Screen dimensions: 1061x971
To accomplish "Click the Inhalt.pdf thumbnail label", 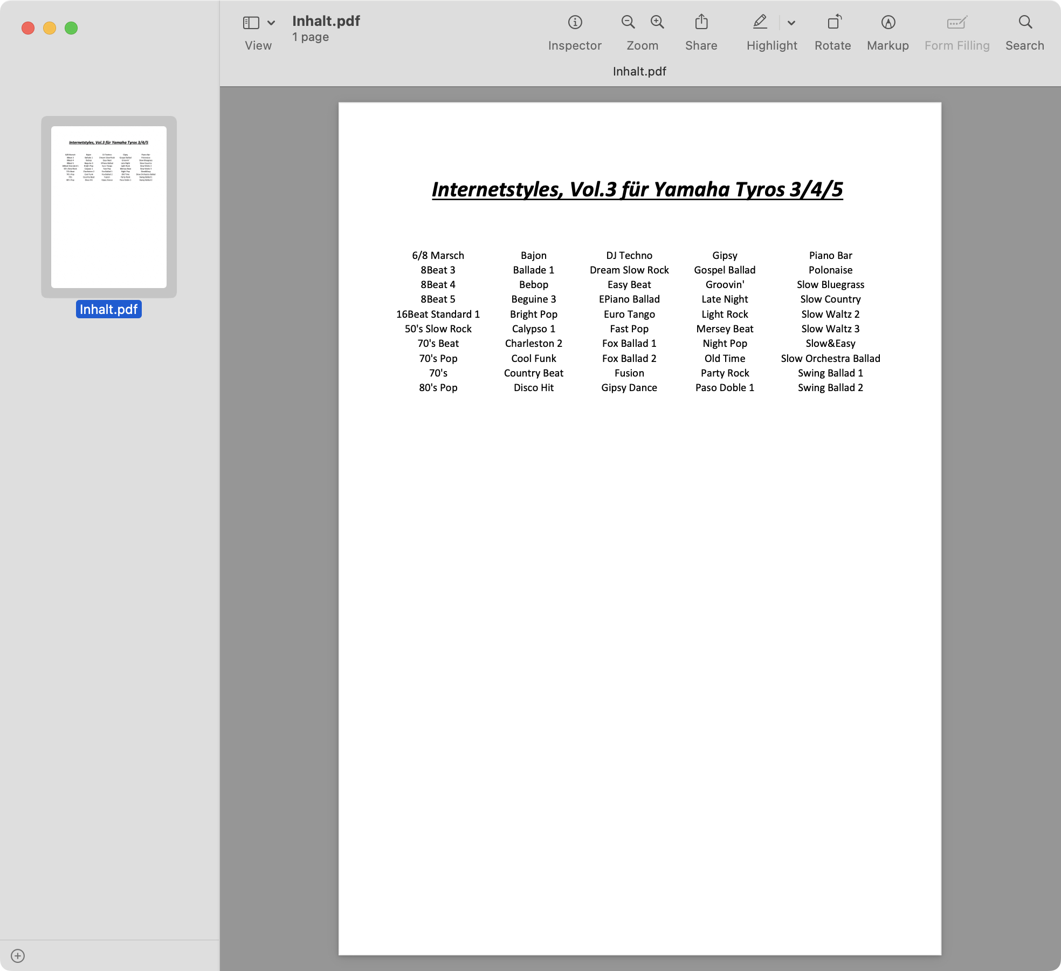I will point(109,309).
